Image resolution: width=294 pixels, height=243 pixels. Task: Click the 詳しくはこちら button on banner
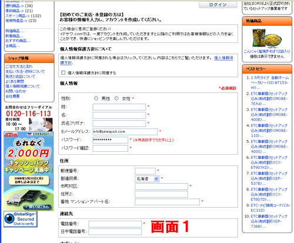click(x=37, y=207)
